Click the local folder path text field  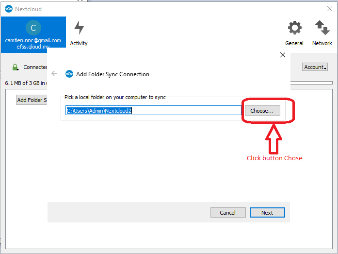[x=153, y=111]
